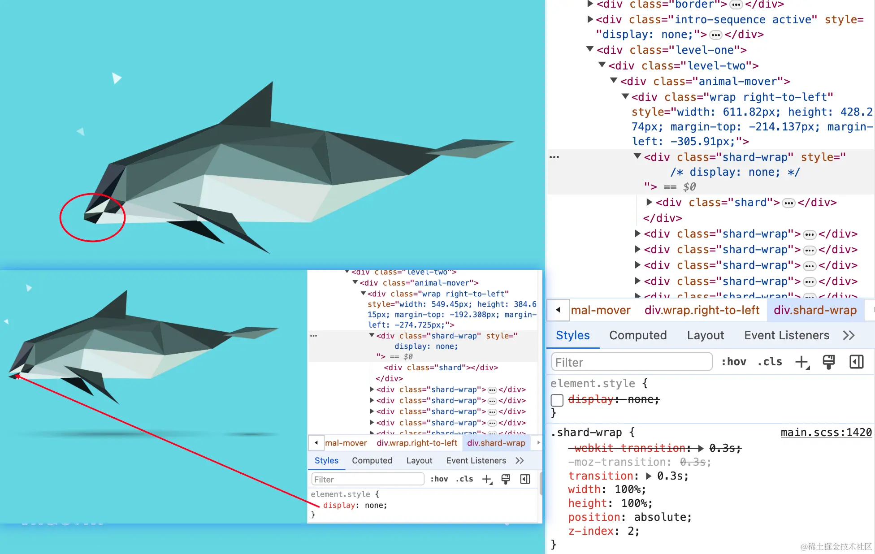The width and height of the screenshot is (875, 554).
Task: Toggle the computed styles sidebar icon
Action: 856,362
